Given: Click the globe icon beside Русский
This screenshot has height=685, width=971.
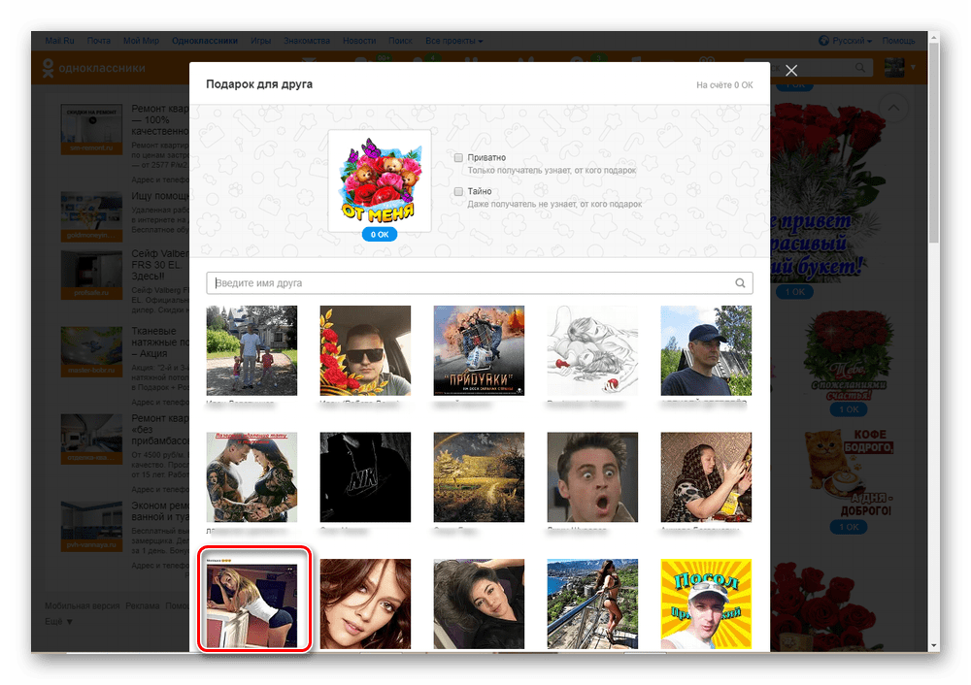Looking at the screenshot, I should [x=823, y=40].
